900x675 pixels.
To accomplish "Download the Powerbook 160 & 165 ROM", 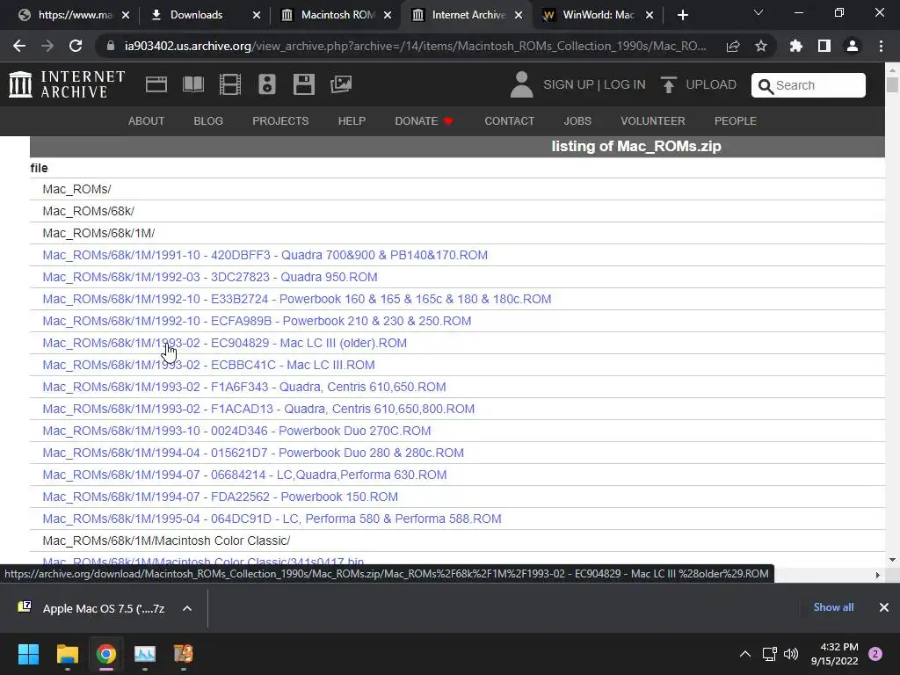I will pos(297,299).
